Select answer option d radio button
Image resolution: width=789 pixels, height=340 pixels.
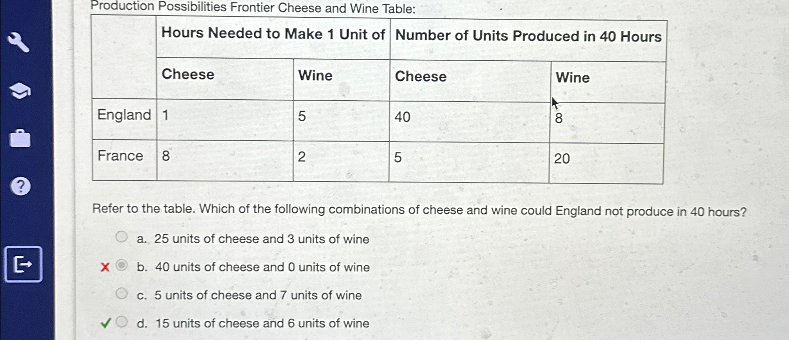point(121,323)
